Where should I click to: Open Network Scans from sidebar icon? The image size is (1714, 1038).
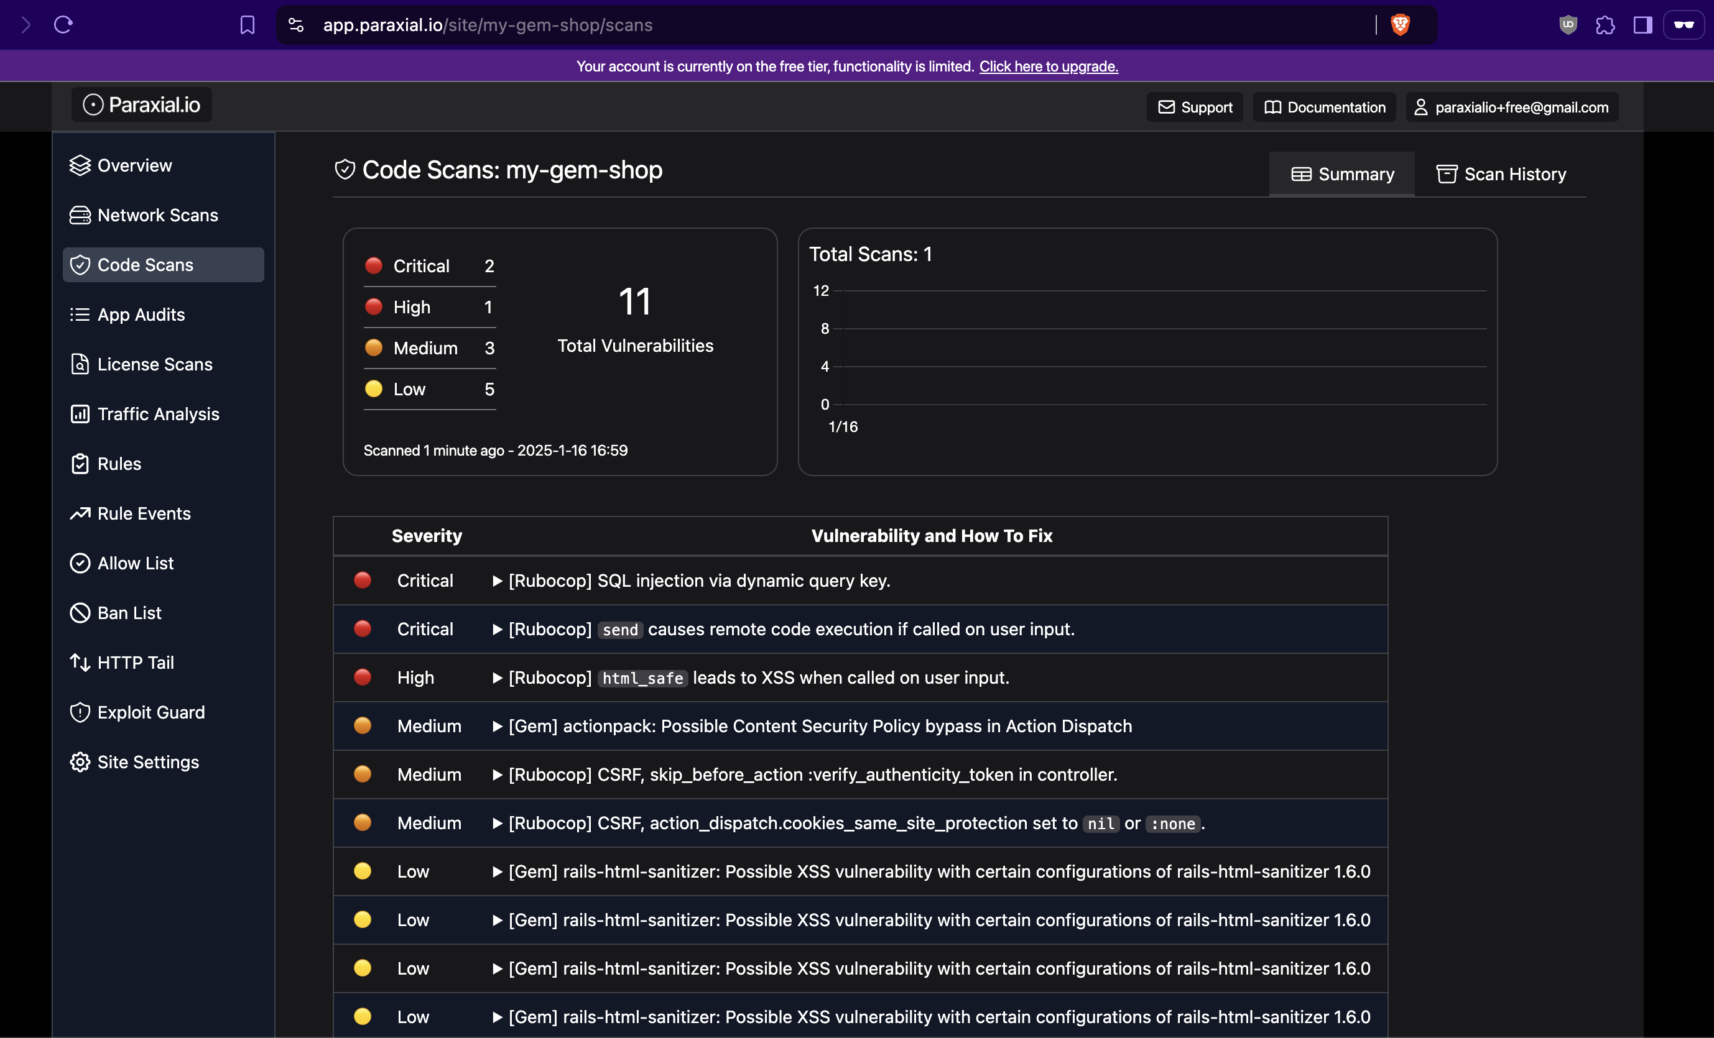tap(80, 216)
